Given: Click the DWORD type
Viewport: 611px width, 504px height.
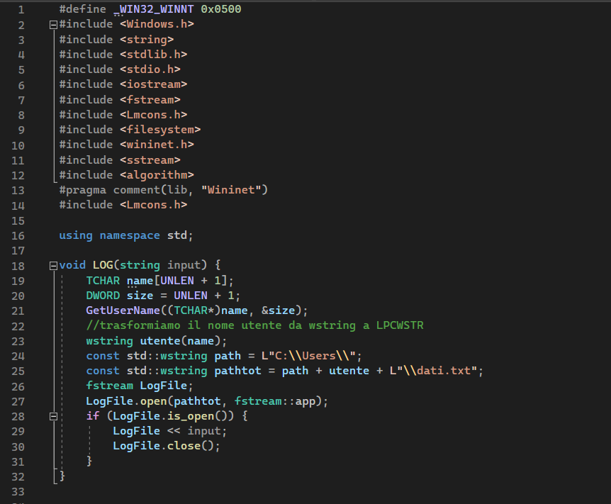Looking at the screenshot, I should [103, 296].
